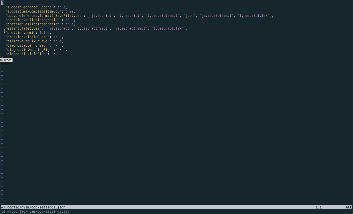Select the "suggest.maxCompleteItemCount" key

[x=35, y=11]
